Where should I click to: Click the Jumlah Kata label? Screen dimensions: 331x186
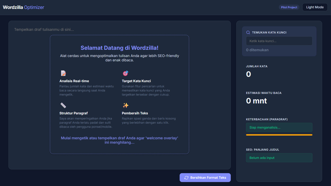257,66
